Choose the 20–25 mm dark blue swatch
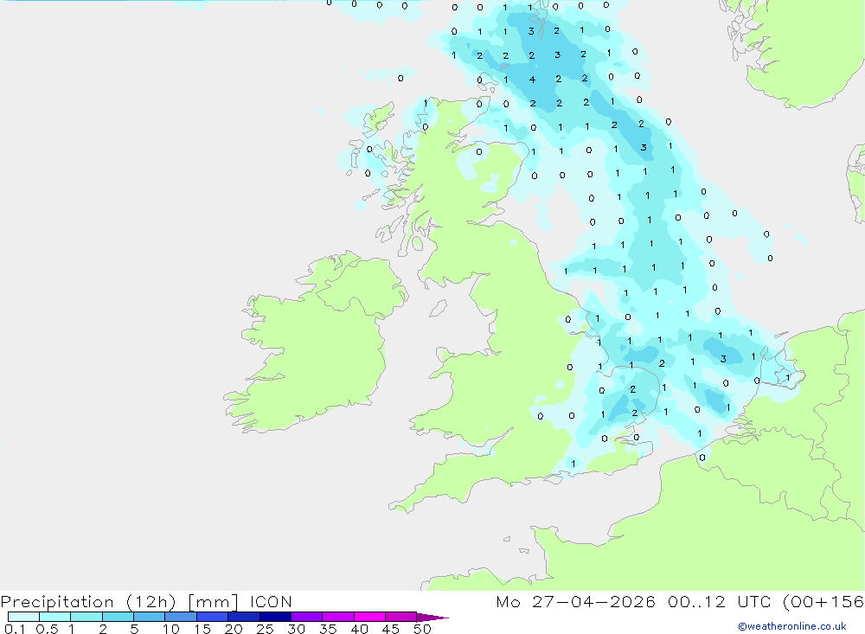Image resolution: width=865 pixels, height=634 pixels. pos(243,617)
